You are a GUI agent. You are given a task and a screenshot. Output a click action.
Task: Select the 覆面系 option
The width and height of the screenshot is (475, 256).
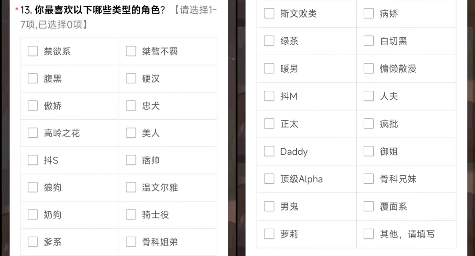(369, 206)
